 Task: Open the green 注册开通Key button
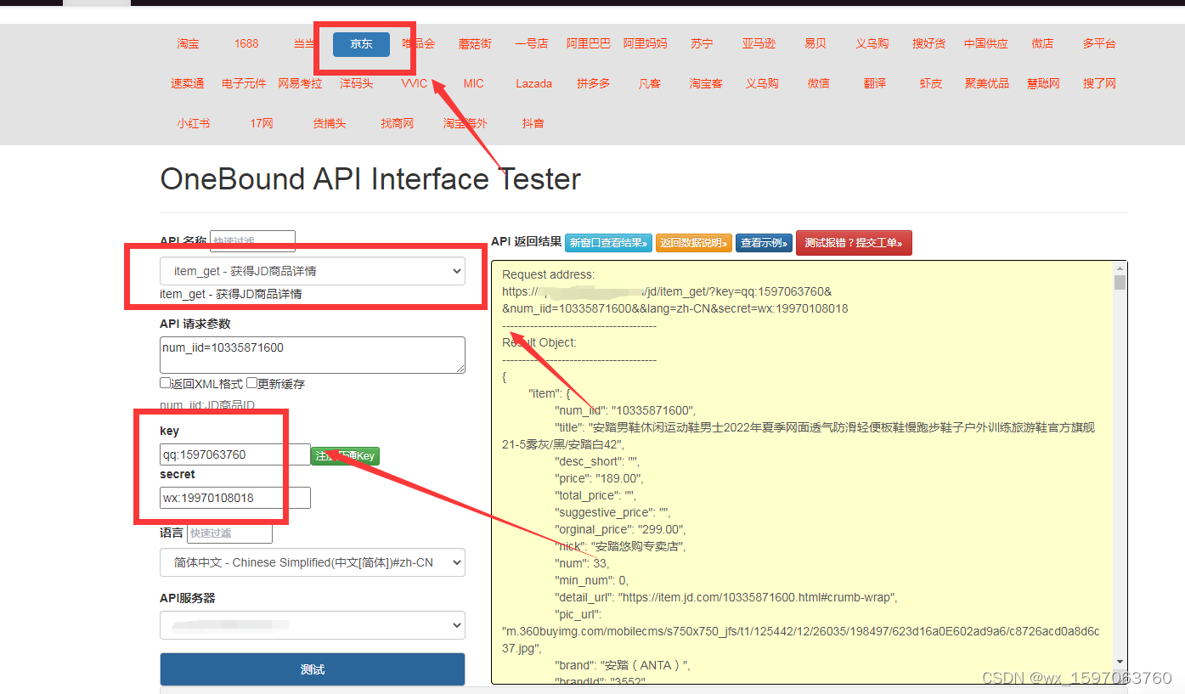click(345, 456)
